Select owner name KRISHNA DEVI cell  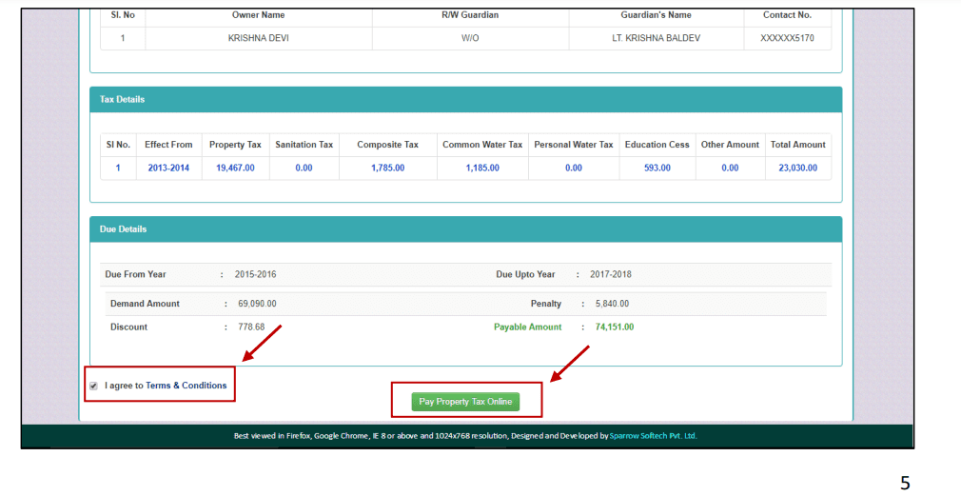click(x=259, y=38)
